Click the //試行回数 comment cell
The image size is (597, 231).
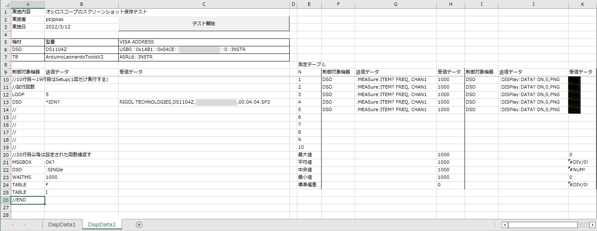tap(28, 87)
